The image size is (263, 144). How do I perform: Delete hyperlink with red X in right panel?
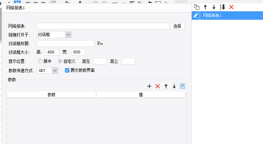(231, 7)
